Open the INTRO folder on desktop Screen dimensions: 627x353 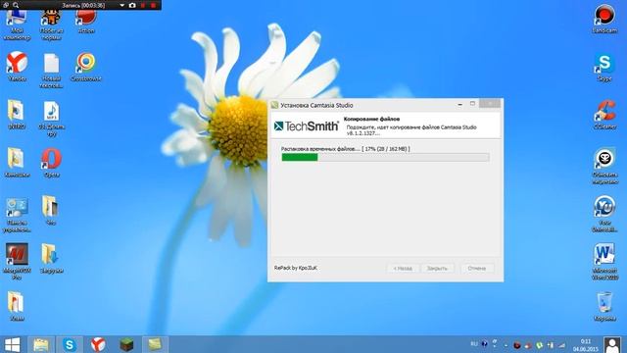pos(17,114)
